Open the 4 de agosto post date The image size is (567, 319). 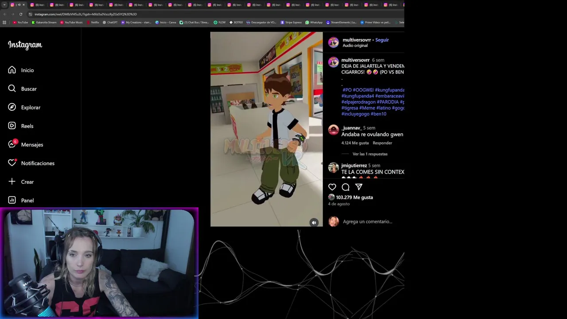pyautogui.click(x=339, y=204)
